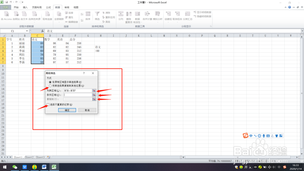The image size is (304, 171).
Task: Open the Sheet3 worksheet tab
Action: [x=40, y=157]
